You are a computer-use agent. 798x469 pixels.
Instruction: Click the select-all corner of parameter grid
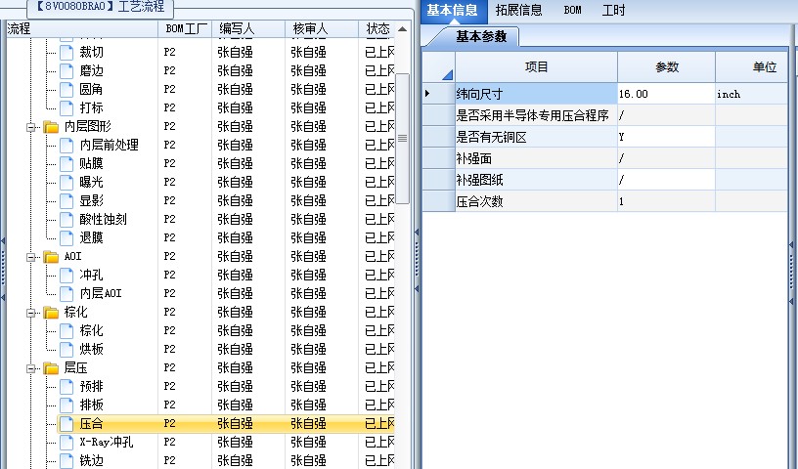pyautogui.click(x=439, y=67)
